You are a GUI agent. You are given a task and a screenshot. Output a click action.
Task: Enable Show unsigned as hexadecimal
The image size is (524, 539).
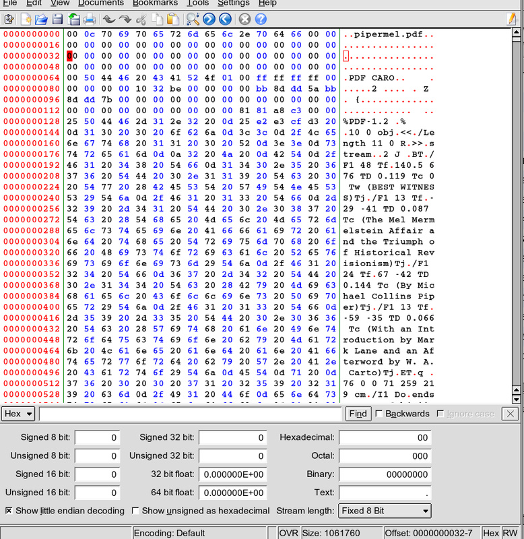coord(135,511)
